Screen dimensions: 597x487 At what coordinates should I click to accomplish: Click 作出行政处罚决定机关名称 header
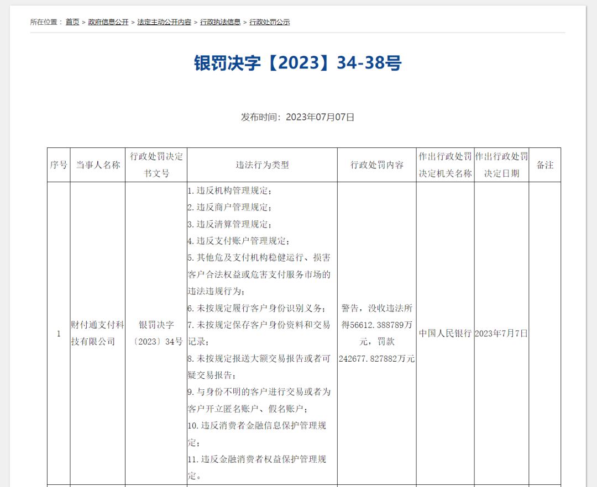pyautogui.click(x=445, y=165)
